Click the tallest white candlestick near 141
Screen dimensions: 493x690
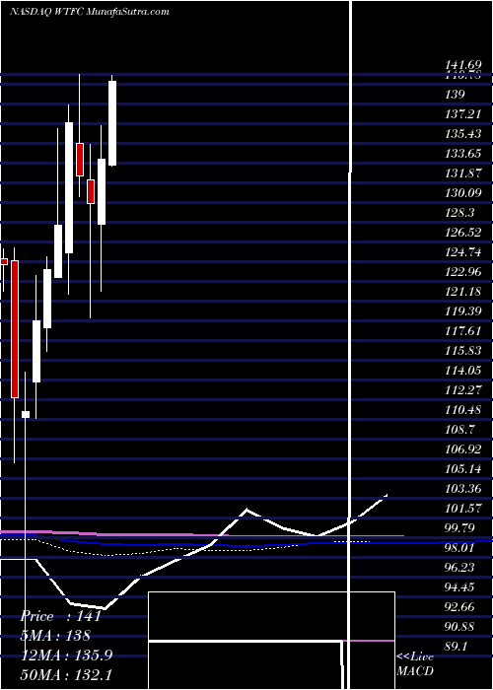(112, 123)
